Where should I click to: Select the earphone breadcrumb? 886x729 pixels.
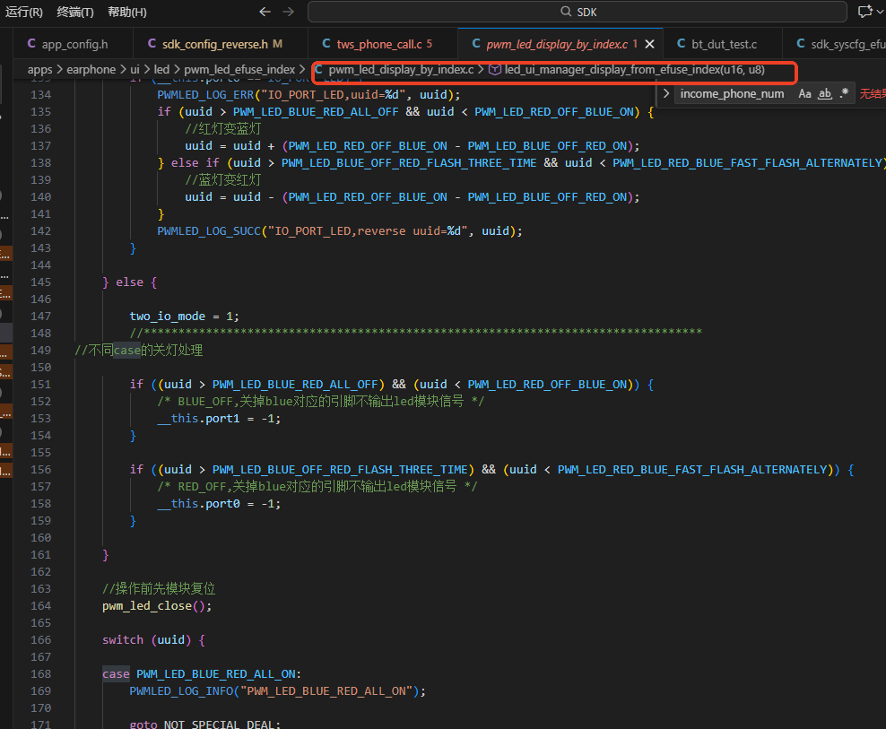[91, 70]
